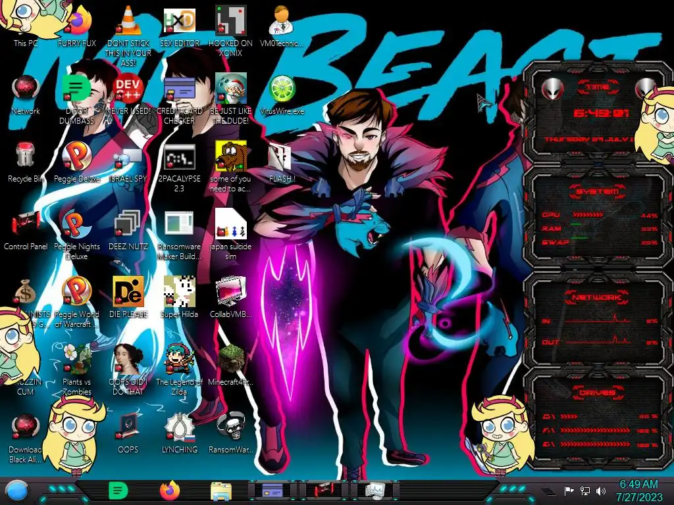Select the VirusWire.exe lime icon
Image resolution: width=674 pixels, height=505 pixels.
(x=282, y=89)
